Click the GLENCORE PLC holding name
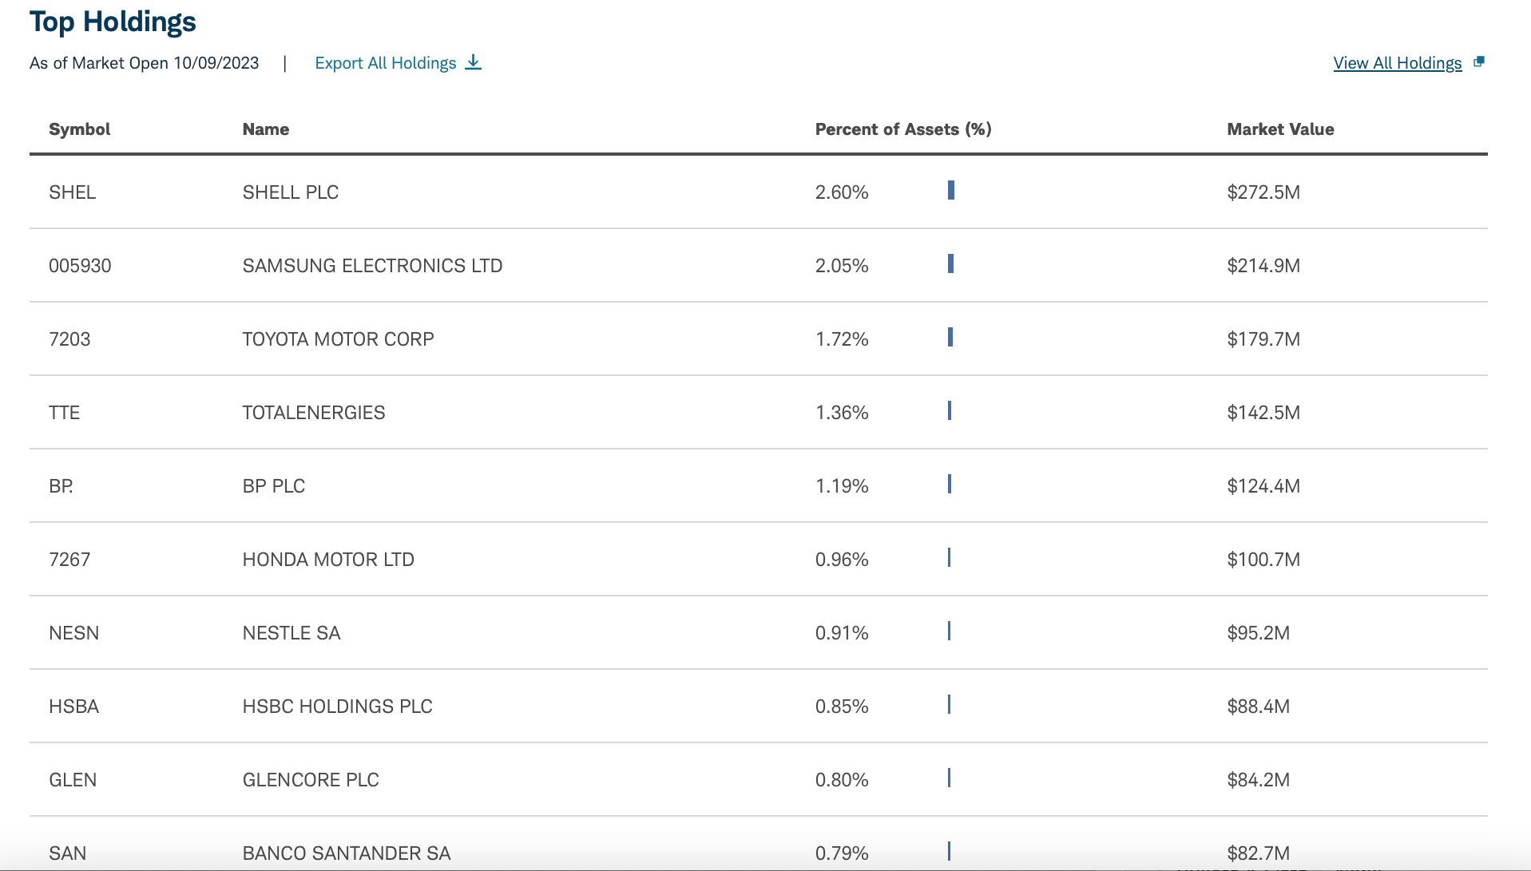Image resolution: width=1531 pixels, height=871 pixels. click(x=311, y=780)
